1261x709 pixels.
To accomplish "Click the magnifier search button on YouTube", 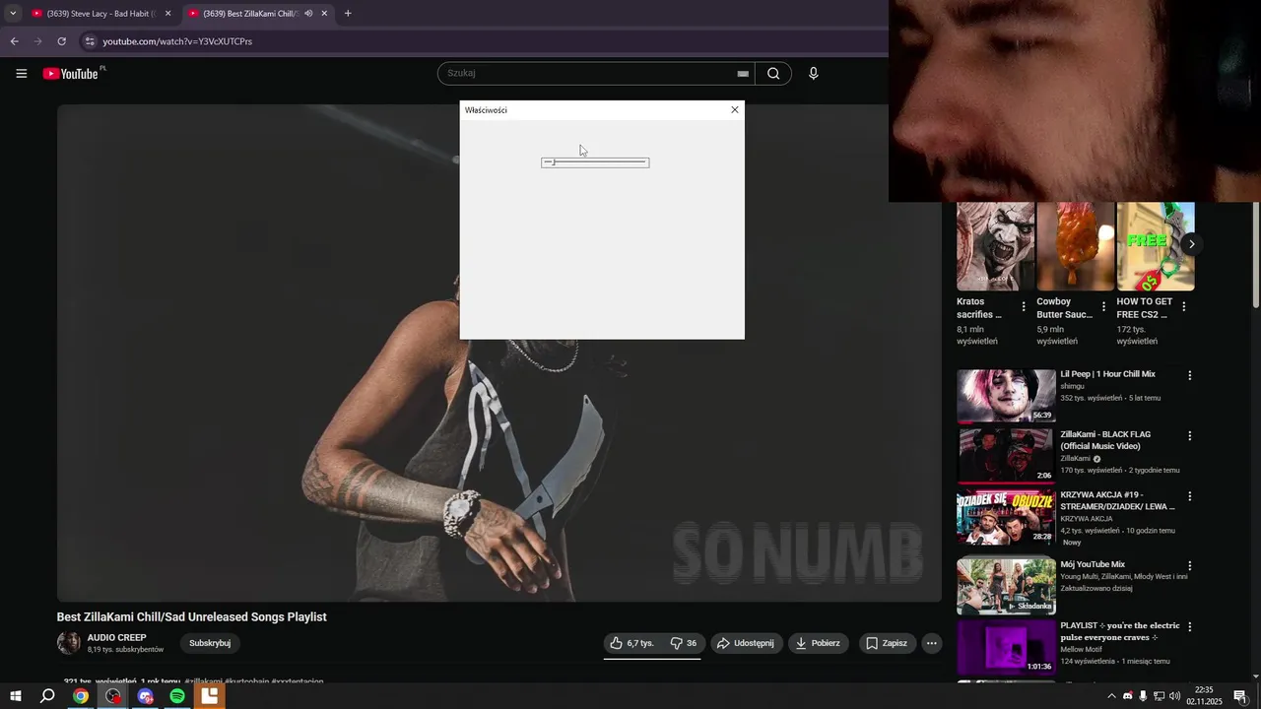I will tap(773, 74).
